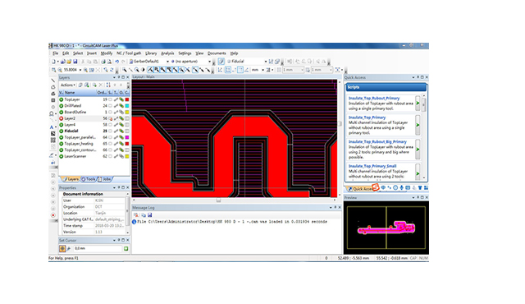Viewport: 525px width, 304px height.
Task: Toggle selectable checkbox for TopLayer row
Action: point(110,99)
